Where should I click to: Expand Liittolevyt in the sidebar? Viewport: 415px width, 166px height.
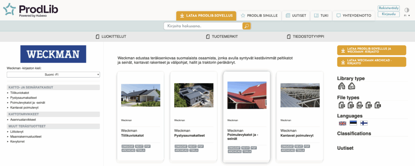(17, 132)
